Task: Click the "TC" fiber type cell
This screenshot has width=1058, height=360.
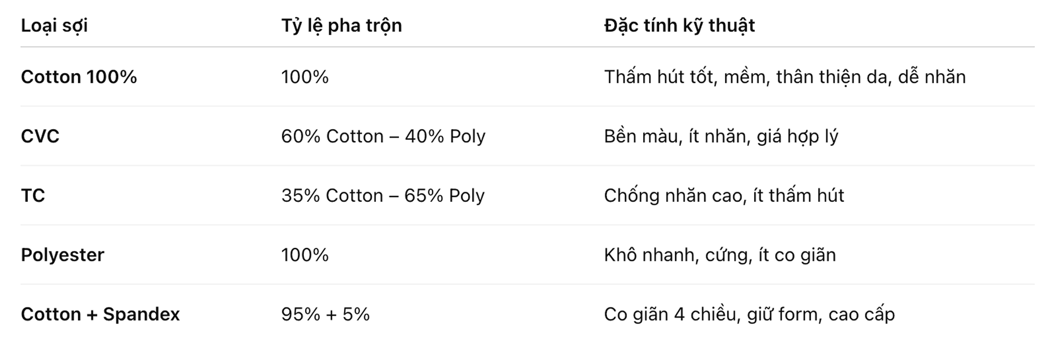Action: click(x=33, y=195)
